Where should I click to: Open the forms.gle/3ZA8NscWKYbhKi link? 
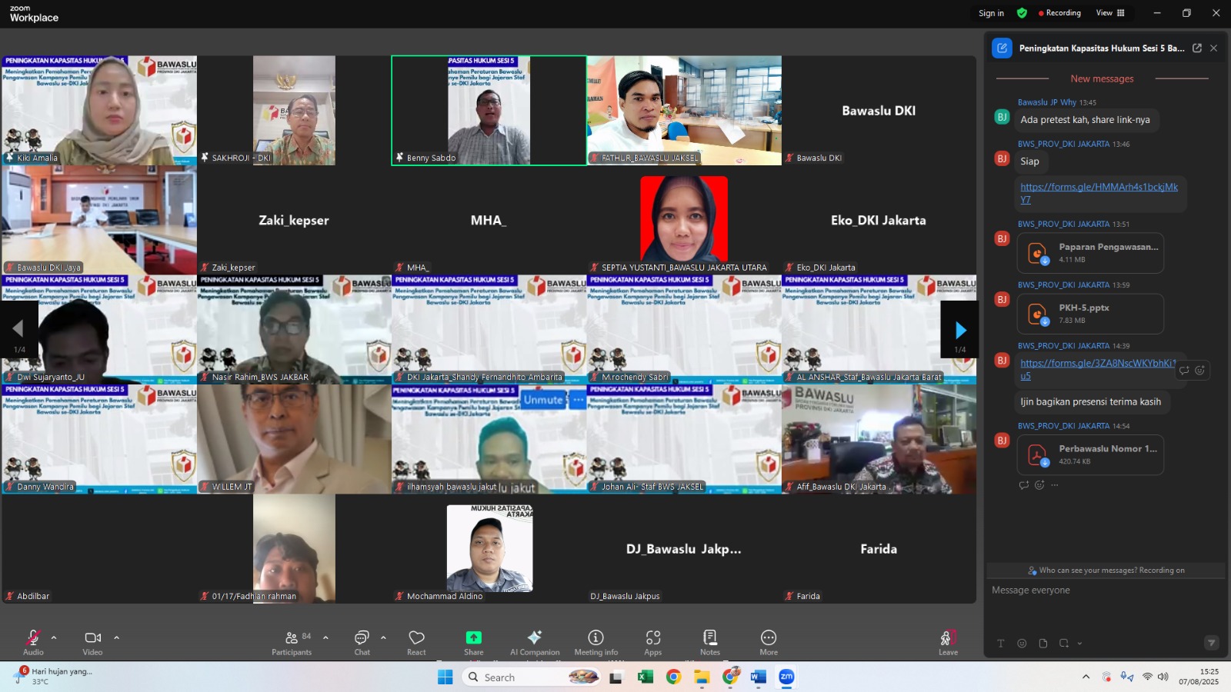(1098, 369)
